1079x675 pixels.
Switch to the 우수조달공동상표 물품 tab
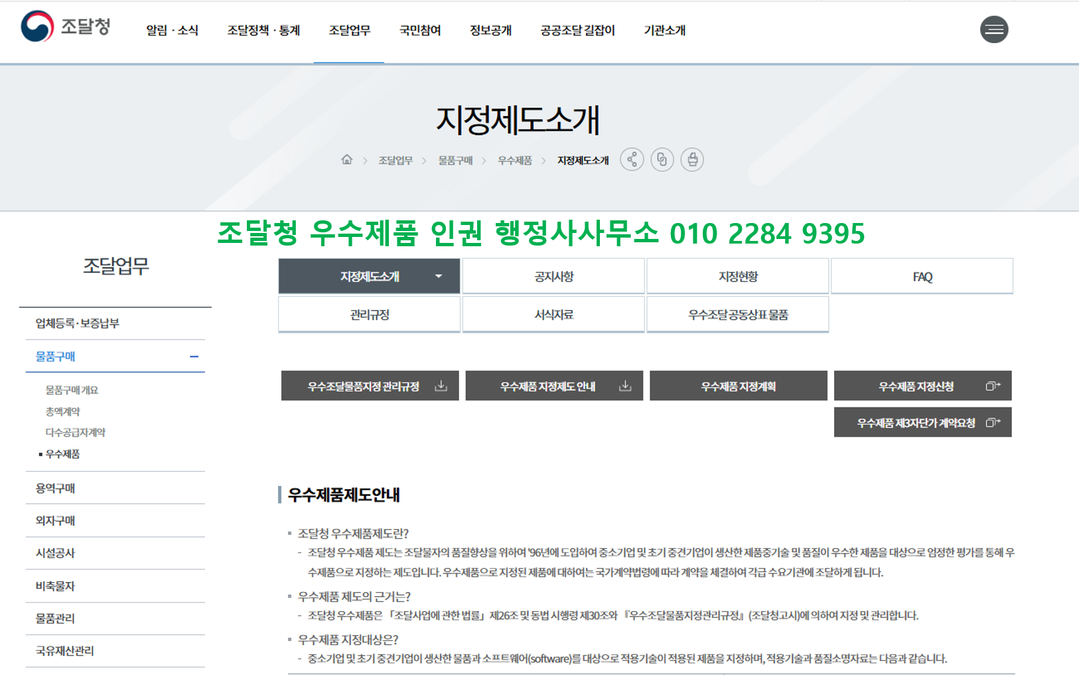(x=738, y=315)
